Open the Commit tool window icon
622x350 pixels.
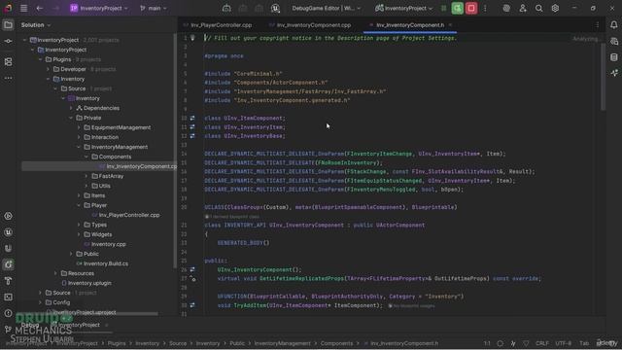coord(8,41)
